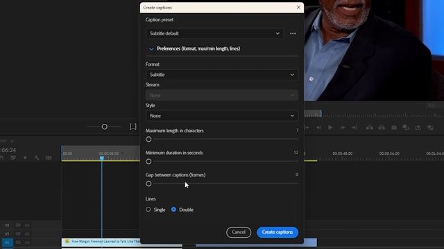Toggle V1 source patching button

coord(8,243)
